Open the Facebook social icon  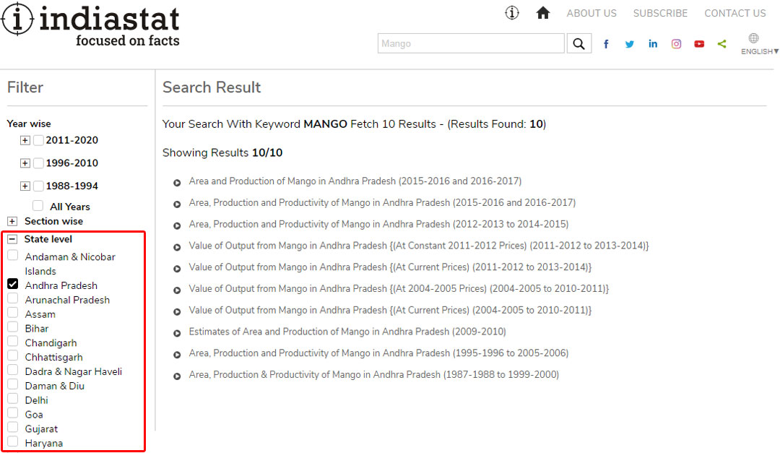tap(606, 44)
